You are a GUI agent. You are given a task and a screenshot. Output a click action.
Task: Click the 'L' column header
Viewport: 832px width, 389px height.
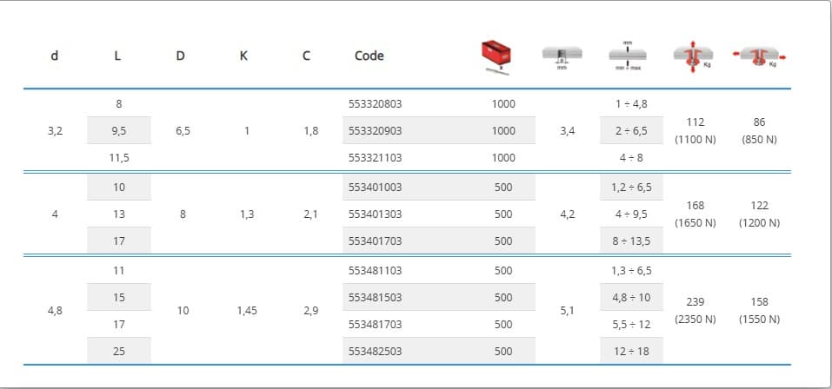point(118,56)
